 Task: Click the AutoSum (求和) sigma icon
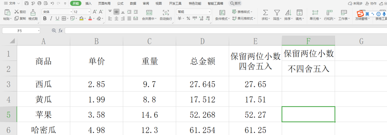click(265, 12)
